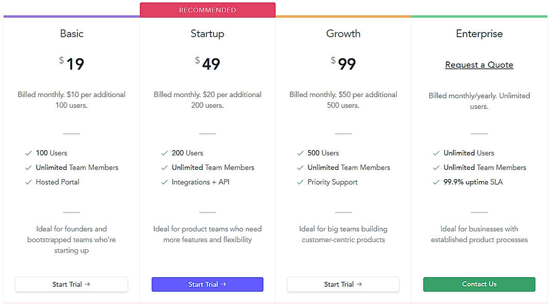This screenshot has width=552, height=304.
Task: Click the checkmark beside Integrations + API
Action: (x=165, y=182)
